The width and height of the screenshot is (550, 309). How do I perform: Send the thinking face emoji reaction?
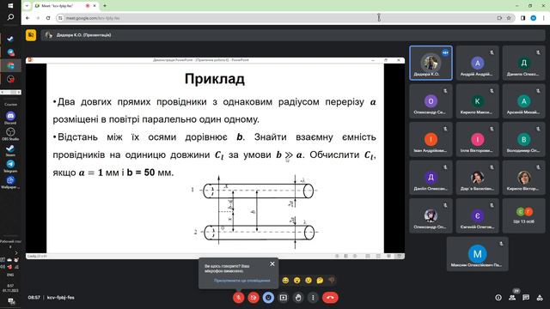[x=320, y=281]
